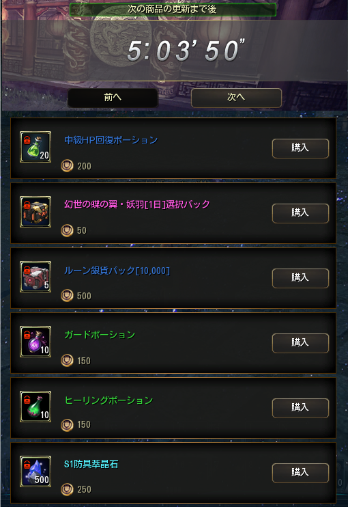Viewport: 348px width, 507px height.
Task: Open the 中級HP回復ポーション item name link
Action: point(111,140)
